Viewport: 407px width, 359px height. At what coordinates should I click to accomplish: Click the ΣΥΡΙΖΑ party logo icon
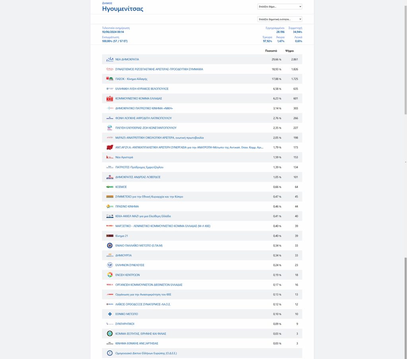[x=110, y=69]
